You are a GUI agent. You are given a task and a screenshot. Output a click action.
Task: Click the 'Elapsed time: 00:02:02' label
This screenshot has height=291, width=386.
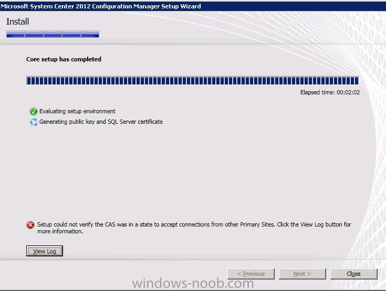point(330,92)
